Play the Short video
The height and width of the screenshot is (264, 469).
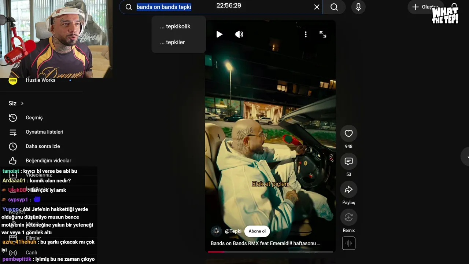pos(219,34)
